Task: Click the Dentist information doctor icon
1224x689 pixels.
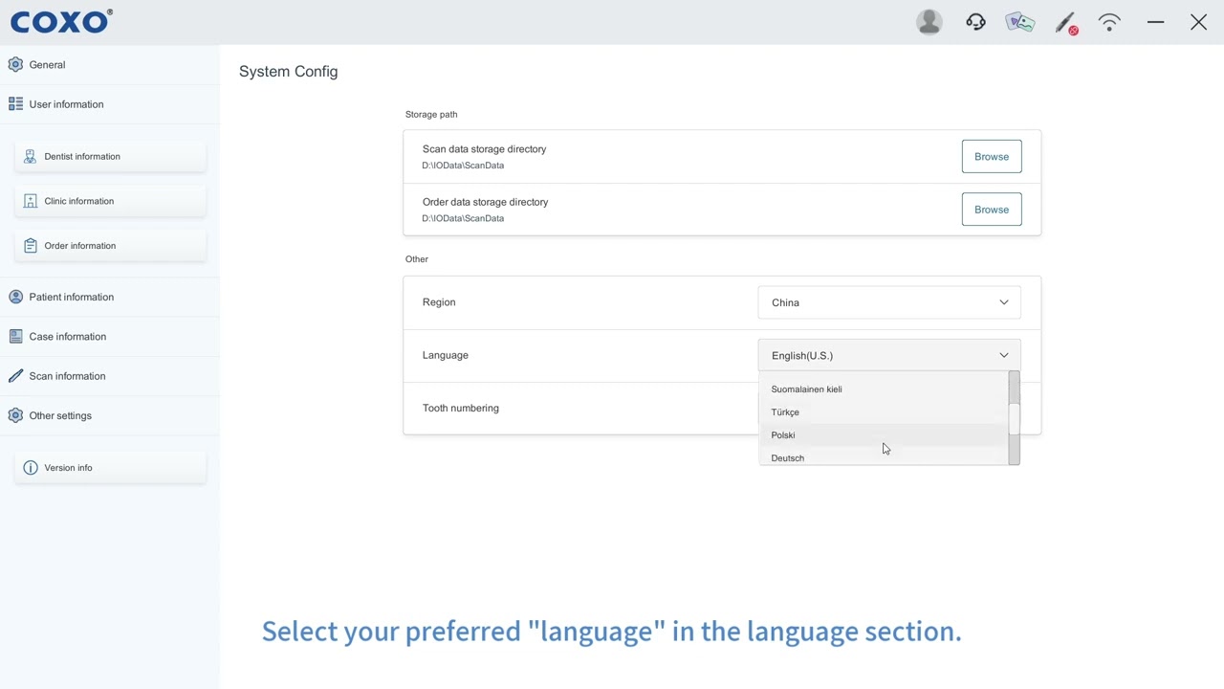Action: pyautogui.click(x=30, y=156)
